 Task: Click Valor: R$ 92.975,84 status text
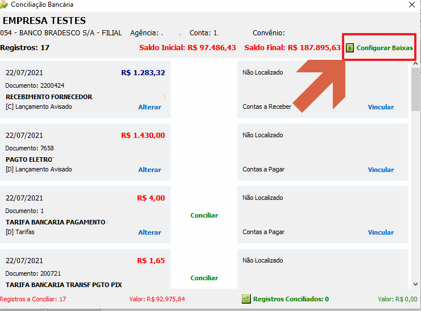point(157,299)
